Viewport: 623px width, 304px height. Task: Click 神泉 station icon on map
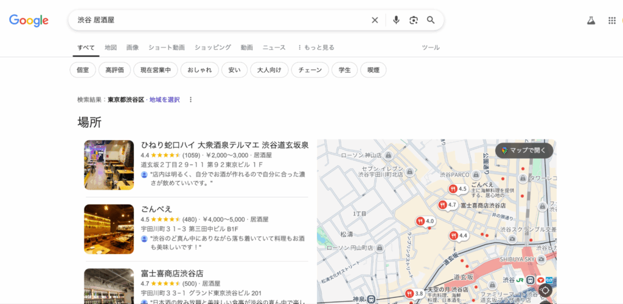[371, 298]
